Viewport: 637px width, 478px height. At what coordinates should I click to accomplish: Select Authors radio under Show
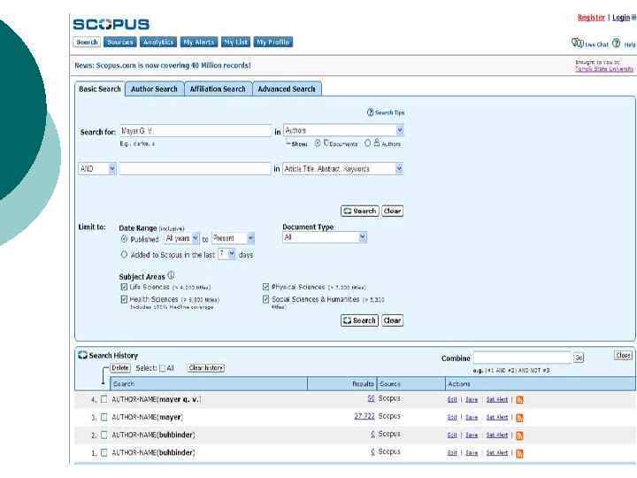click(368, 143)
